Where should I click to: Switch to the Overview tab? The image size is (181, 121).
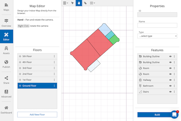pos(6,22)
